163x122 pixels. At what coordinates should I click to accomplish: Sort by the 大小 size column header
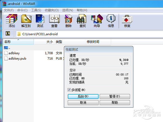pyautogui.click(x=44, y=42)
